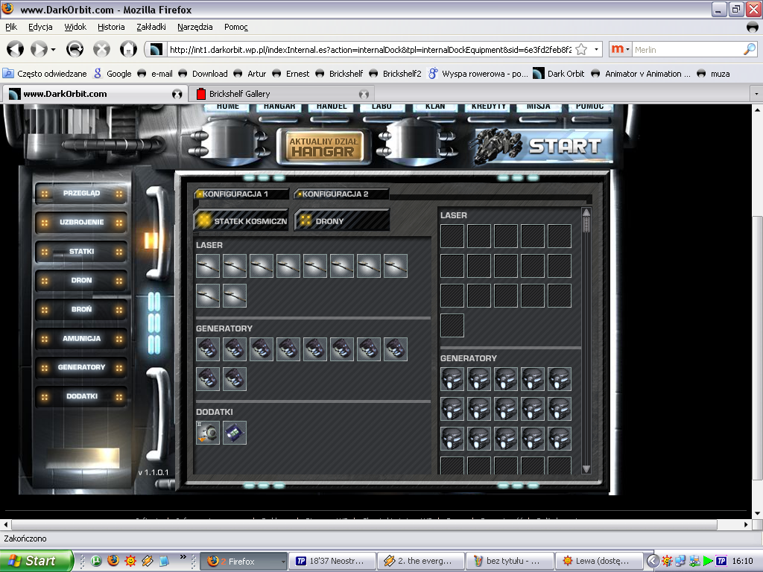Click Firefox reload page button
The image size is (763, 572).
(75, 49)
